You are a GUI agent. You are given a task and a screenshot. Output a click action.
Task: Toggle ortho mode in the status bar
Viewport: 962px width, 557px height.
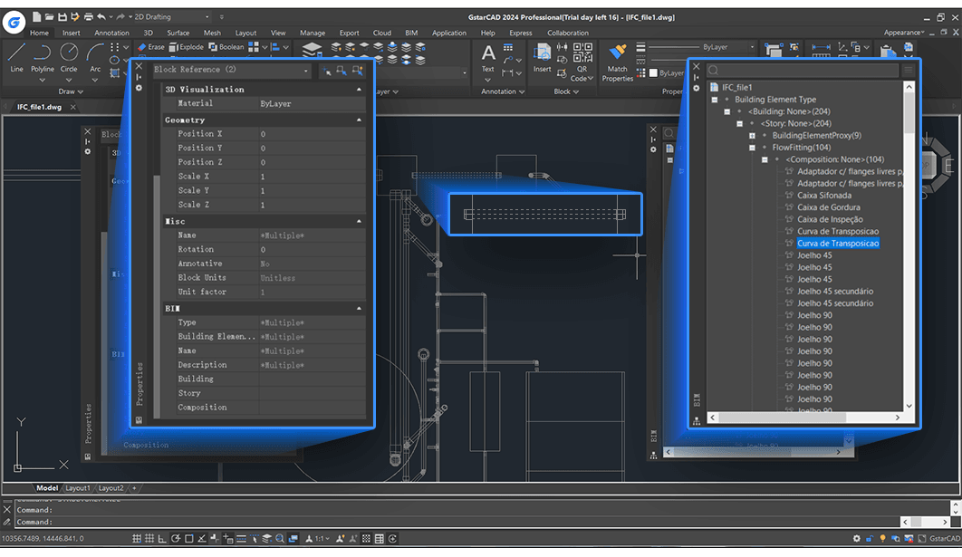[x=160, y=538]
